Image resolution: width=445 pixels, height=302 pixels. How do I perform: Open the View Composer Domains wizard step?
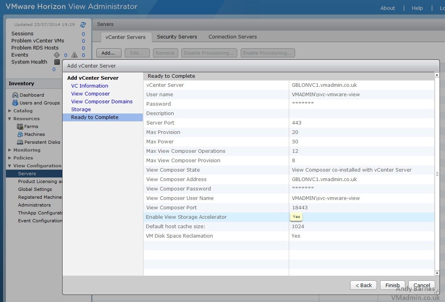[x=102, y=101]
